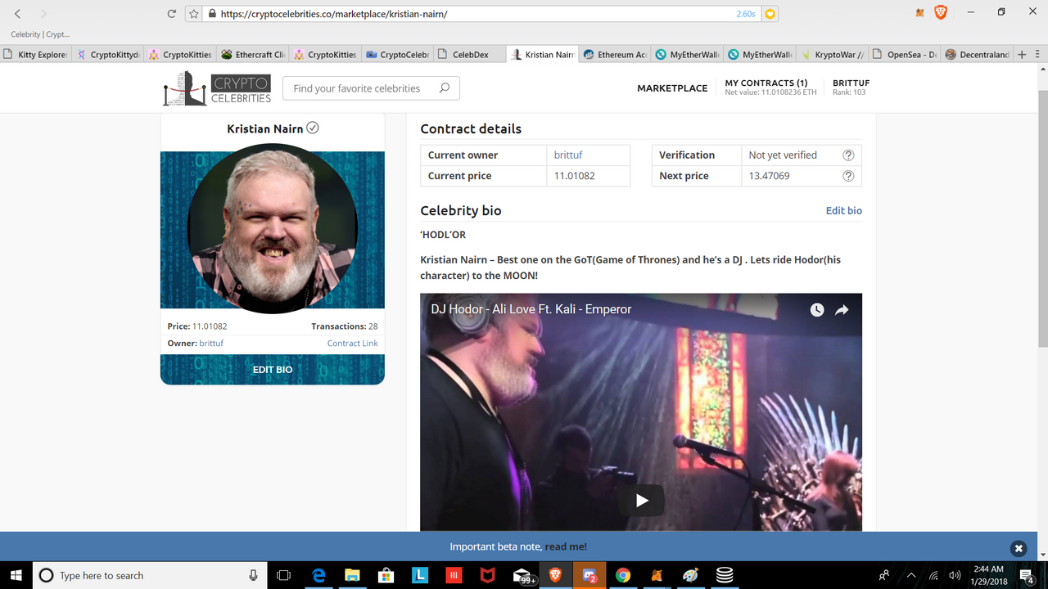
Task: Play the DJ Hodor video
Action: click(x=641, y=501)
